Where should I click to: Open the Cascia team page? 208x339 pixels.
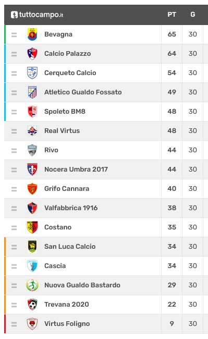[55, 265]
